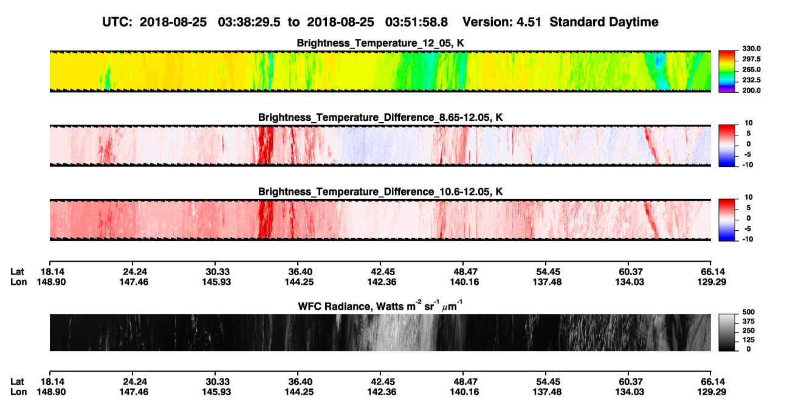
Task: Click the Brightness Temperature 12.05 image strip
Action: pyautogui.click(x=380, y=71)
